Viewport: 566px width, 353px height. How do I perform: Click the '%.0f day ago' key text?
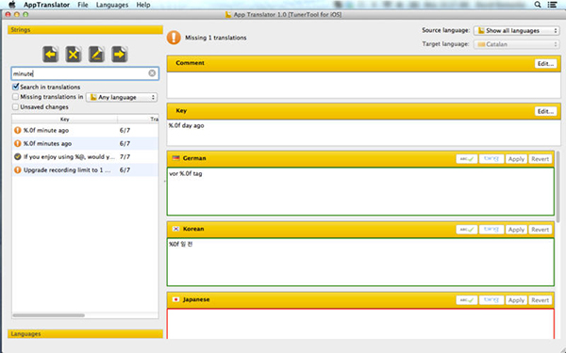[186, 126]
